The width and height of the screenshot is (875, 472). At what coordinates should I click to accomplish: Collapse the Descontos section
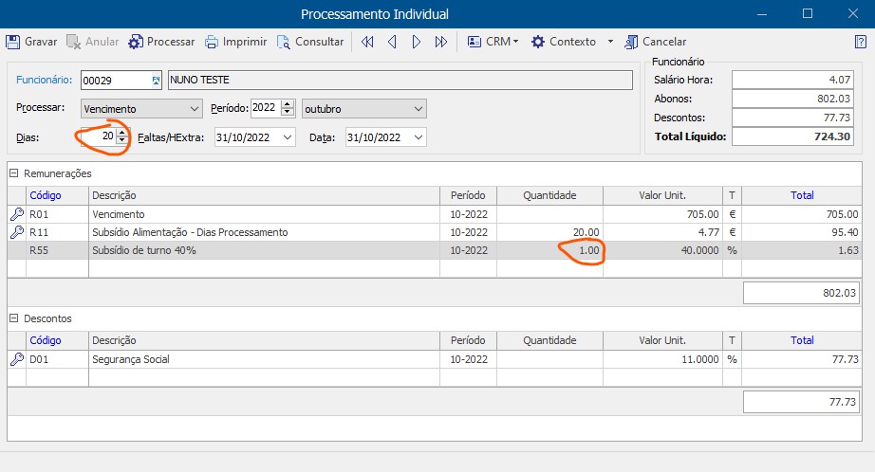pos(13,318)
